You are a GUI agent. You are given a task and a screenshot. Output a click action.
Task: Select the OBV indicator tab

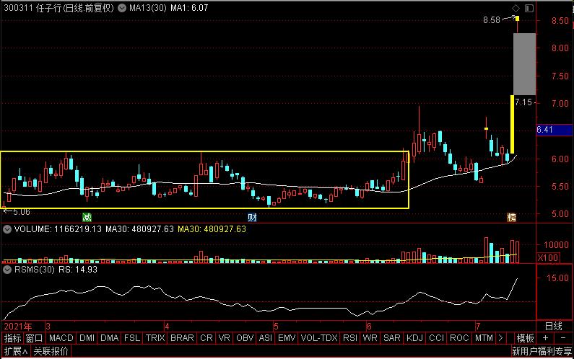click(x=245, y=338)
